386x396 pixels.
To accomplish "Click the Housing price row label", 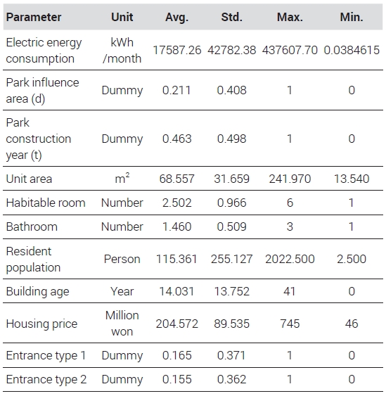I will (41, 324).
